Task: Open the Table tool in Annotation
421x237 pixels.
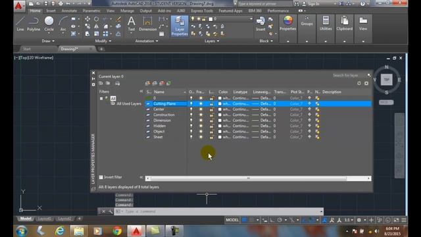Action: coord(161,34)
